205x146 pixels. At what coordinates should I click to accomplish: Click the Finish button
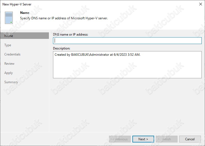tap(167, 139)
